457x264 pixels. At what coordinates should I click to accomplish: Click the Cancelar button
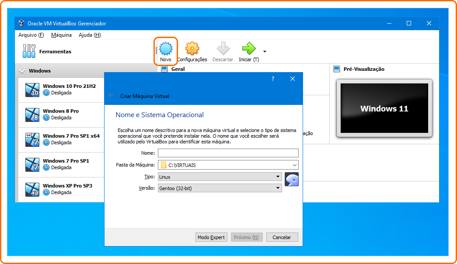[x=282, y=237]
